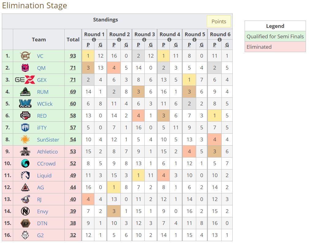Click the Round 6 column header
This screenshot has width=309, height=243.
(220, 34)
